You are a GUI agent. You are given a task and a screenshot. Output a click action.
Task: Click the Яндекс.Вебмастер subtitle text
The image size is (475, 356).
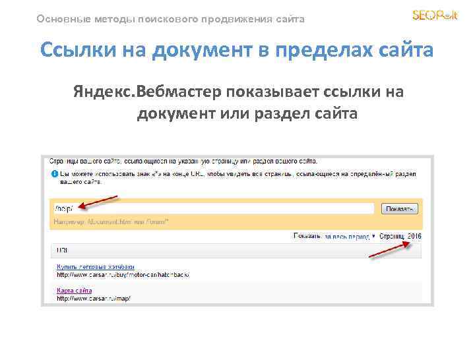pos(238,102)
